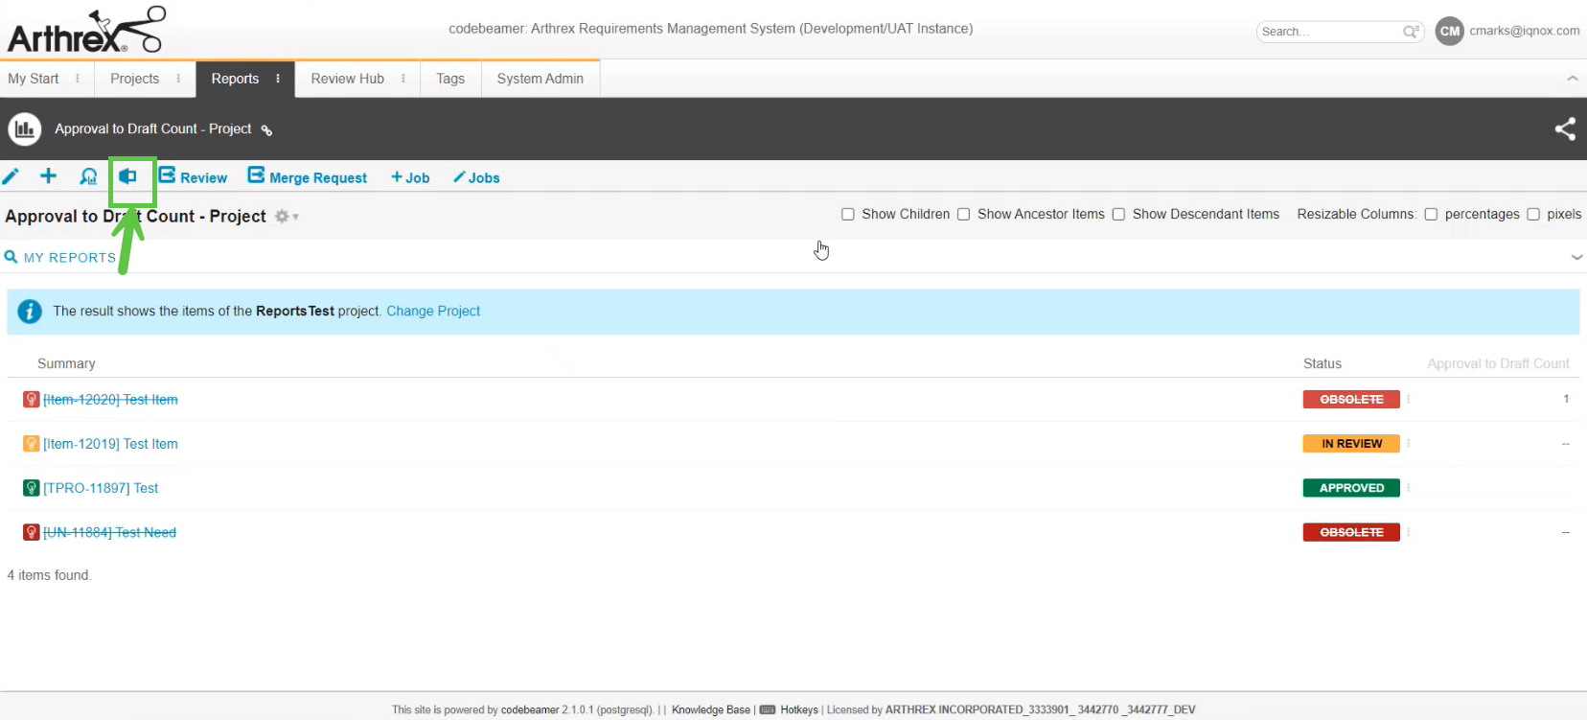Screen dimensions: 1587x720
Task: Click the Search input field
Action: click(x=1329, y=32)
